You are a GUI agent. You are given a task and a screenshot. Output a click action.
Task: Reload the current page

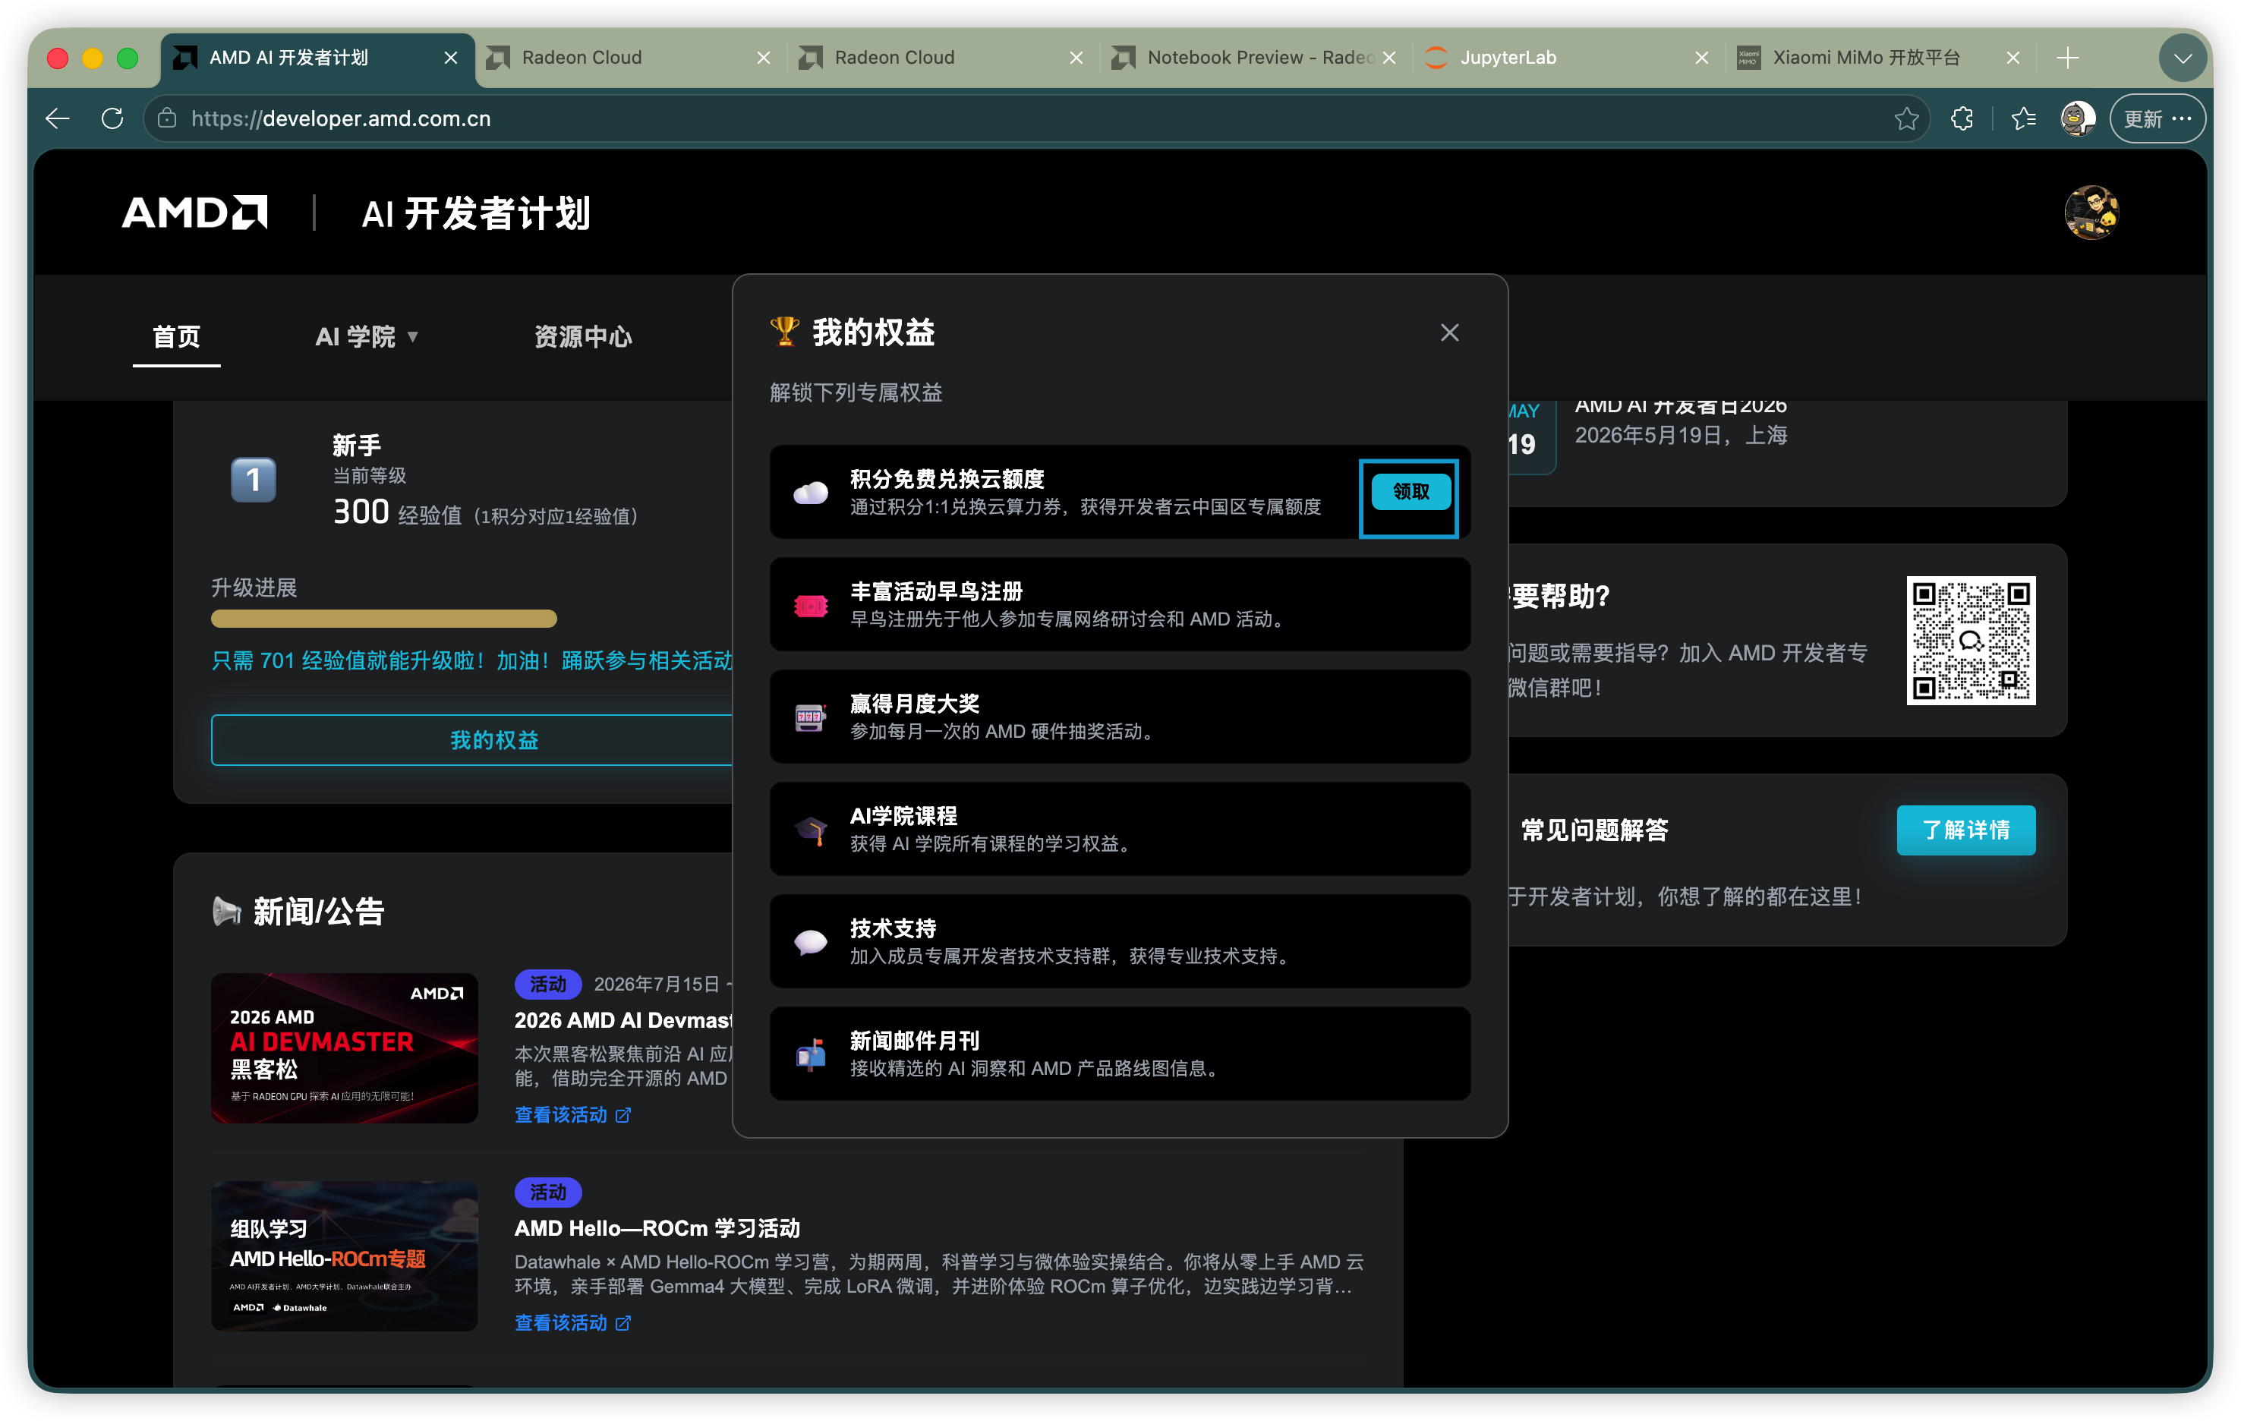coord(112,118)
